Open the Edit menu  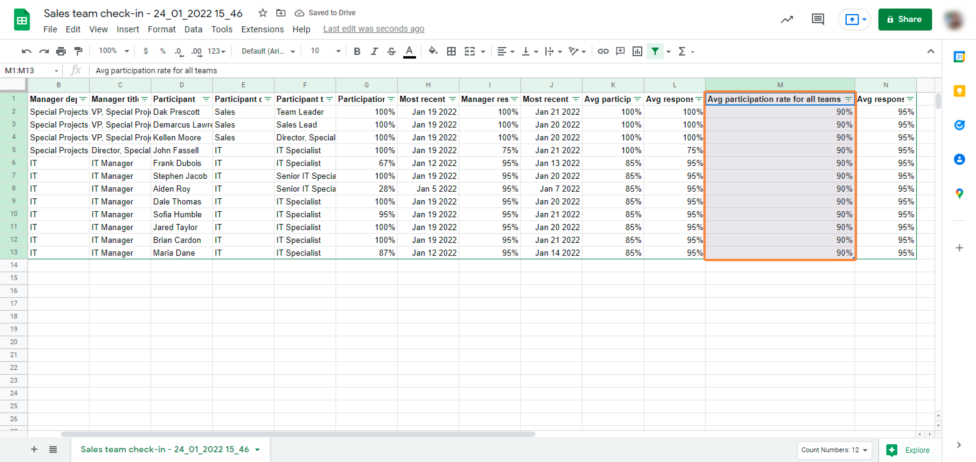coord(73,29)
